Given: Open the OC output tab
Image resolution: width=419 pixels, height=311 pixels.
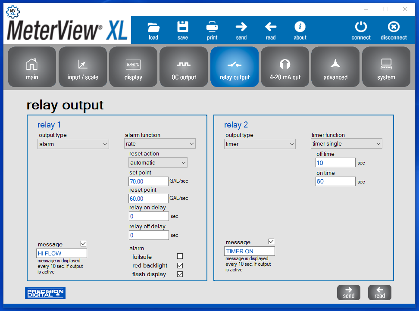Looking at the screenshot, I should (x=184, y=67).
